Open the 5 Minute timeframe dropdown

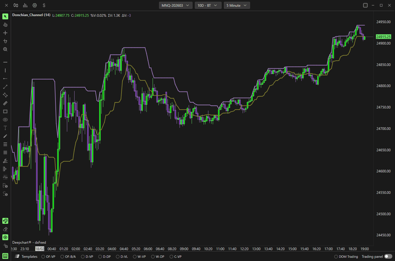[x=237, y=5]
